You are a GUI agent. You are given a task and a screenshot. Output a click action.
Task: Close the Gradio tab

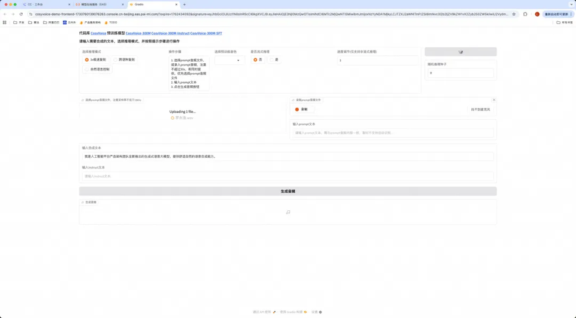click(176, 5)
